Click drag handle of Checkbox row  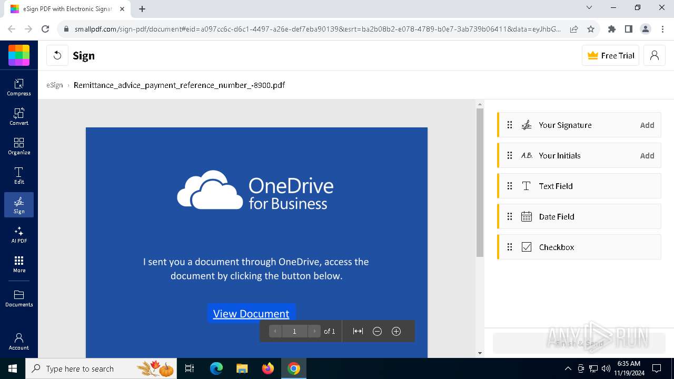(x=510, y=247)
